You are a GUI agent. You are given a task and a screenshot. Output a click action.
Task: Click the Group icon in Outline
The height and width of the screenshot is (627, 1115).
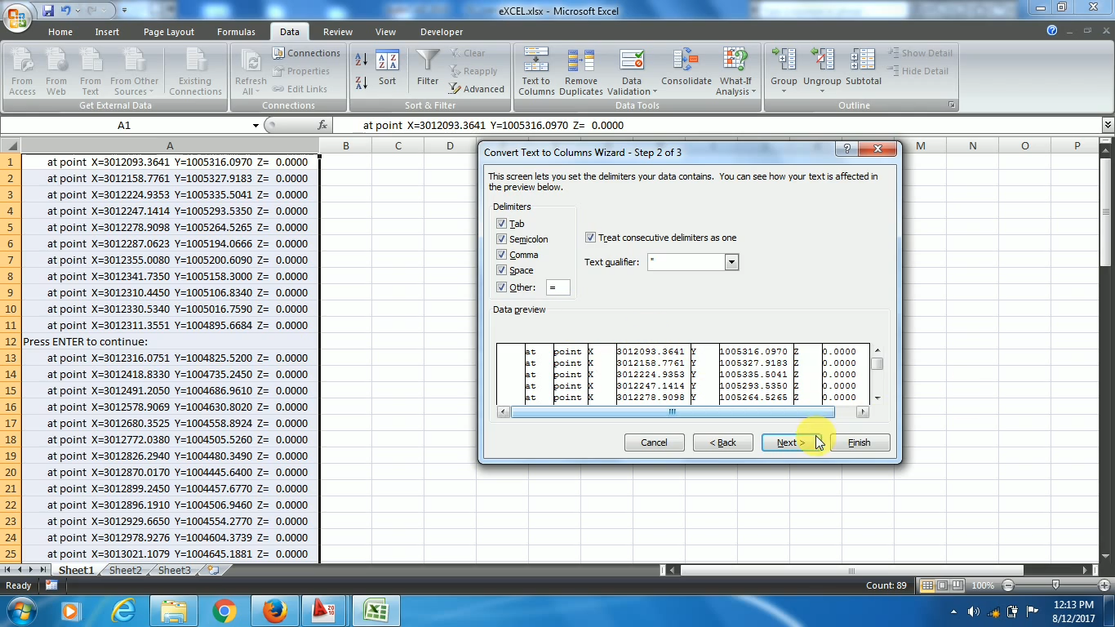pyautogui.click(x=783, y=71)
